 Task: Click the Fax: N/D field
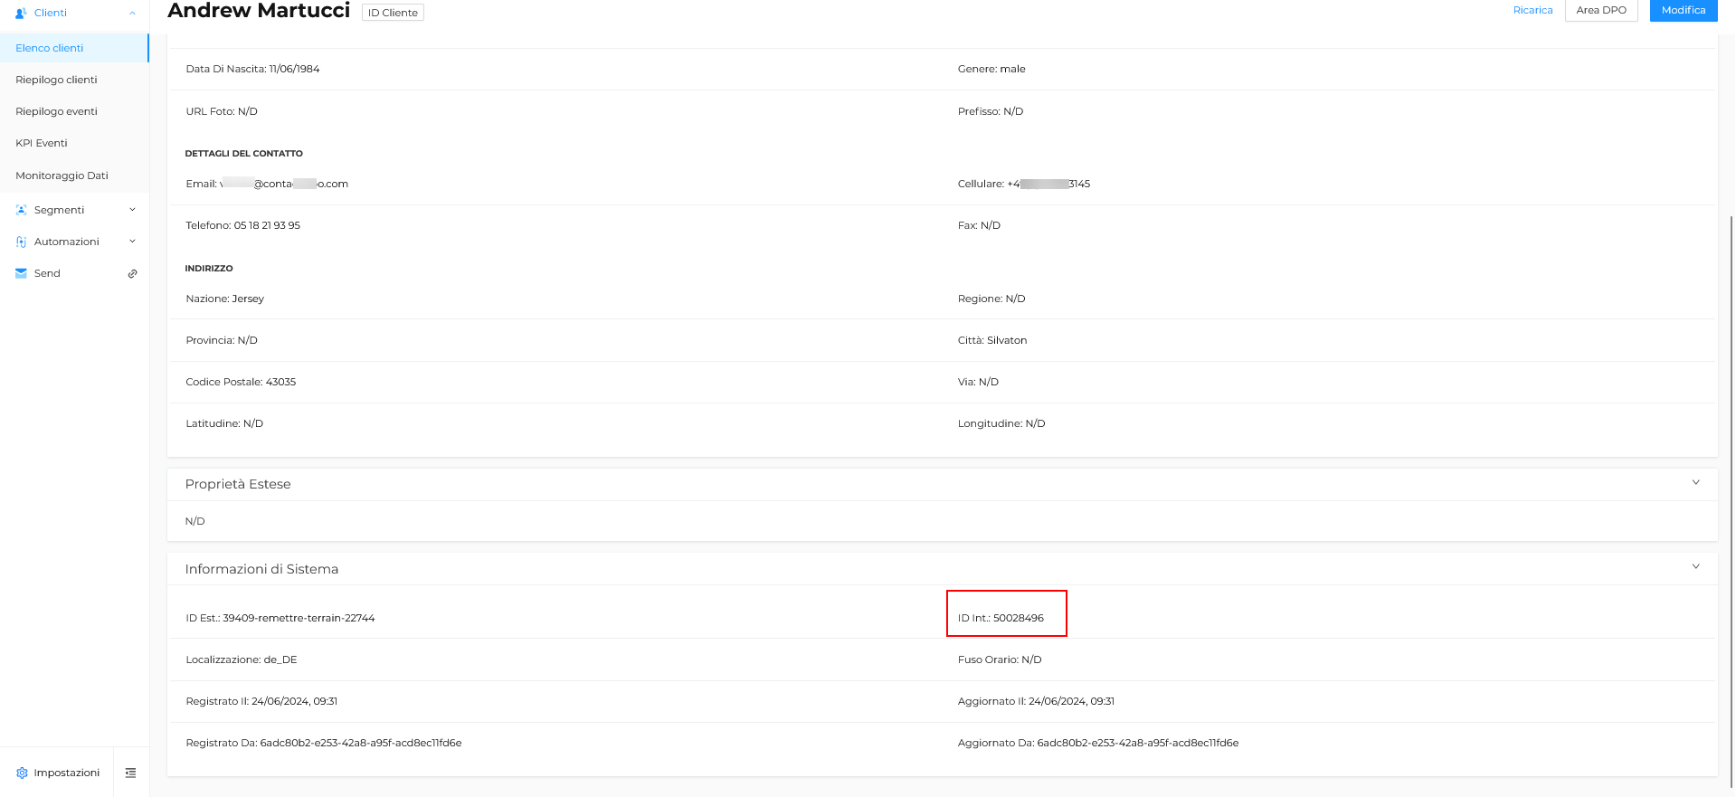pyautogui.click(x=979, y=225)
